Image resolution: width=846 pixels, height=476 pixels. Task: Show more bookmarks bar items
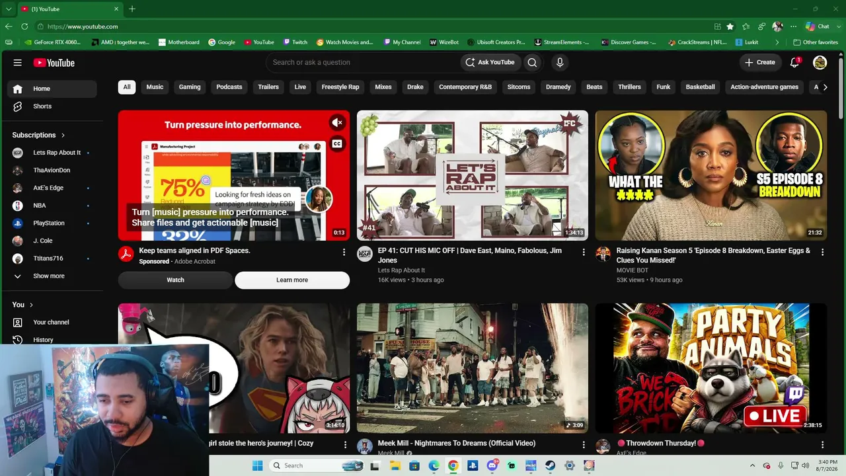778,42
